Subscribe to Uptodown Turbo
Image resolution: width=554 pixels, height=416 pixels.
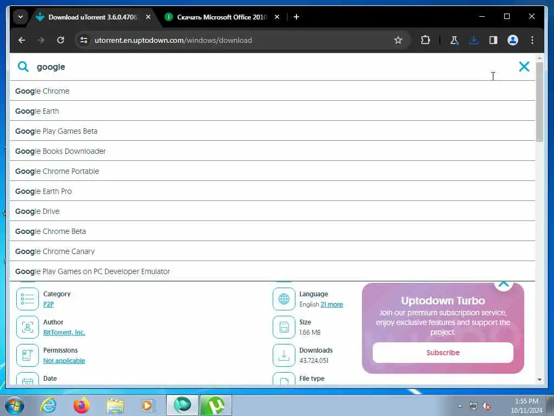(x=443, y=353)
